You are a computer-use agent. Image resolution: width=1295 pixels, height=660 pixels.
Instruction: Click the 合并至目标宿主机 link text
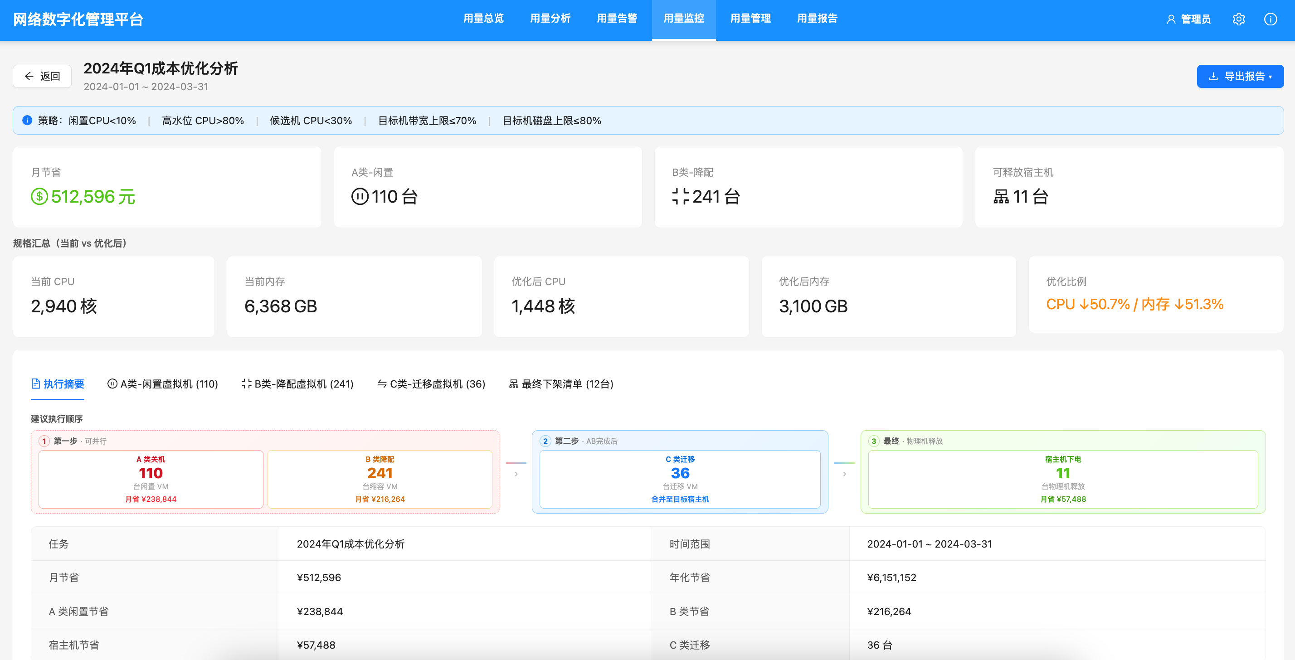point(680,499)
